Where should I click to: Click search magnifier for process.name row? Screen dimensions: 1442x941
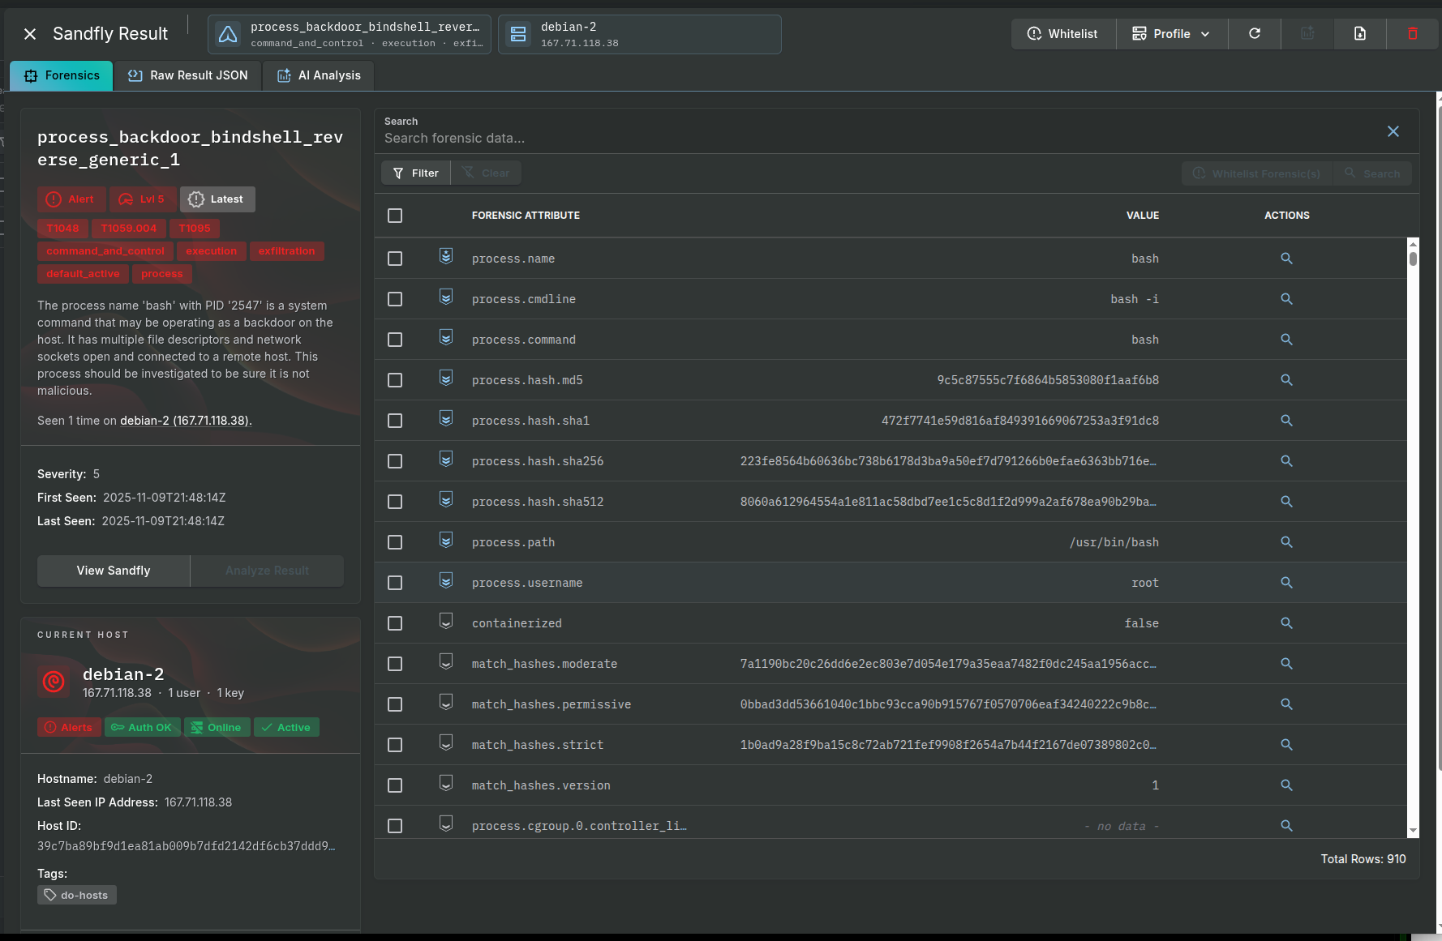pos(1286,259)
